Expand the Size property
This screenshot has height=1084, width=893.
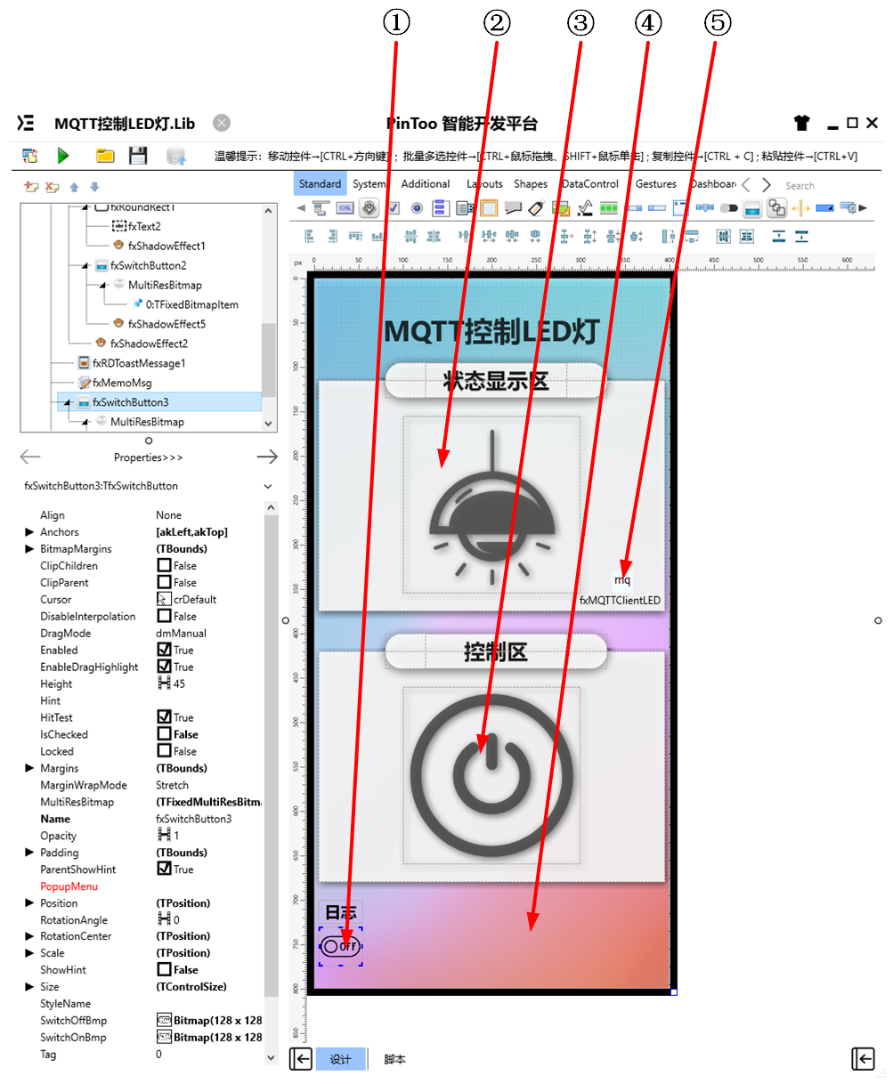tap(29, 987)
